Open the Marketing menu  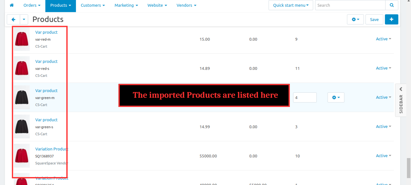coord(126,5)
